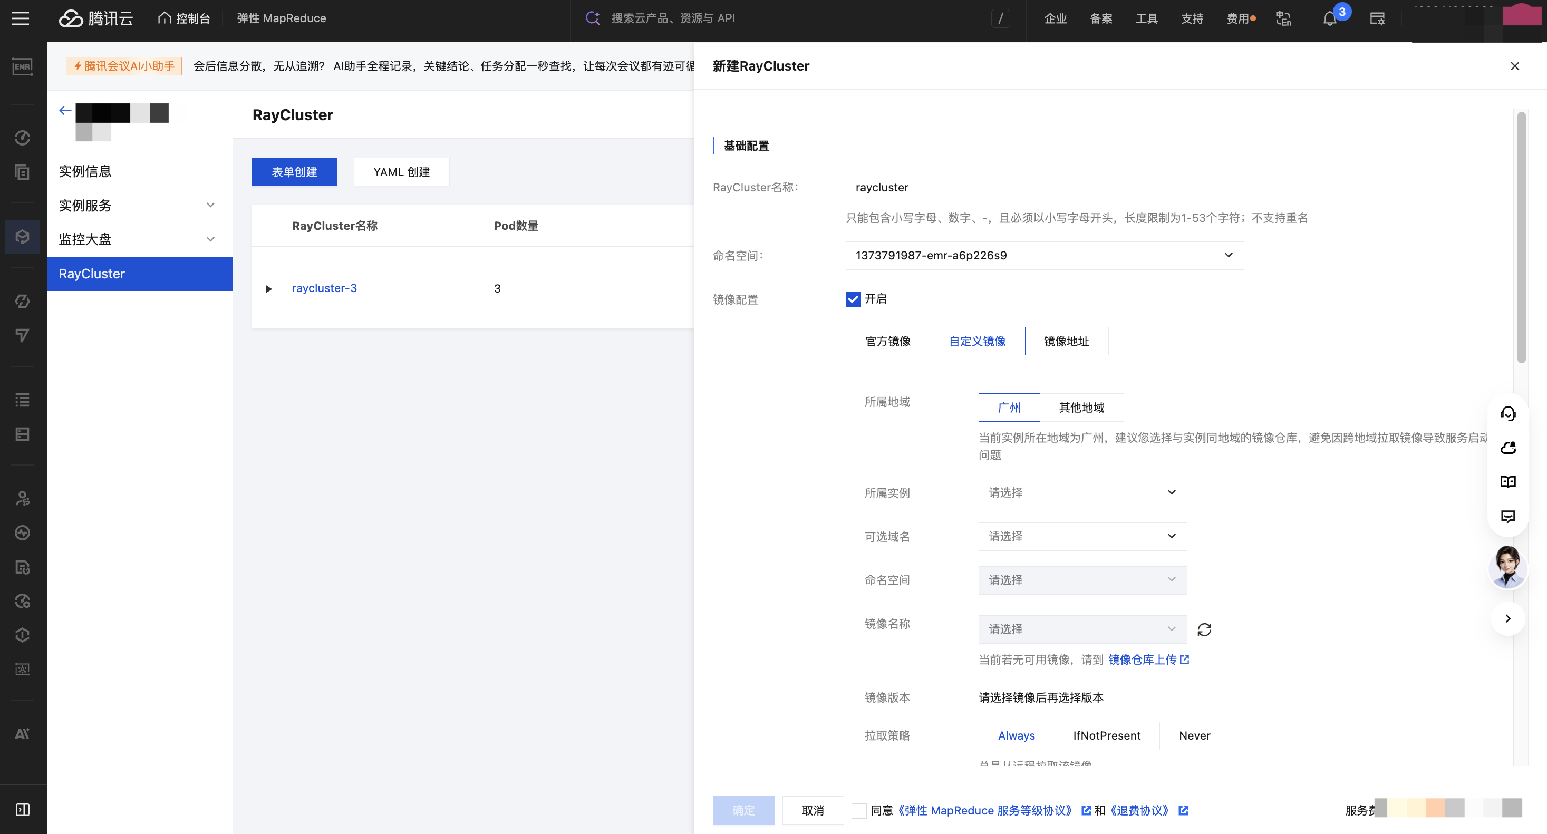Open the dashboard gauge sidebar icon
Screen dimensions: 1547x834
(x=22, y=138)
